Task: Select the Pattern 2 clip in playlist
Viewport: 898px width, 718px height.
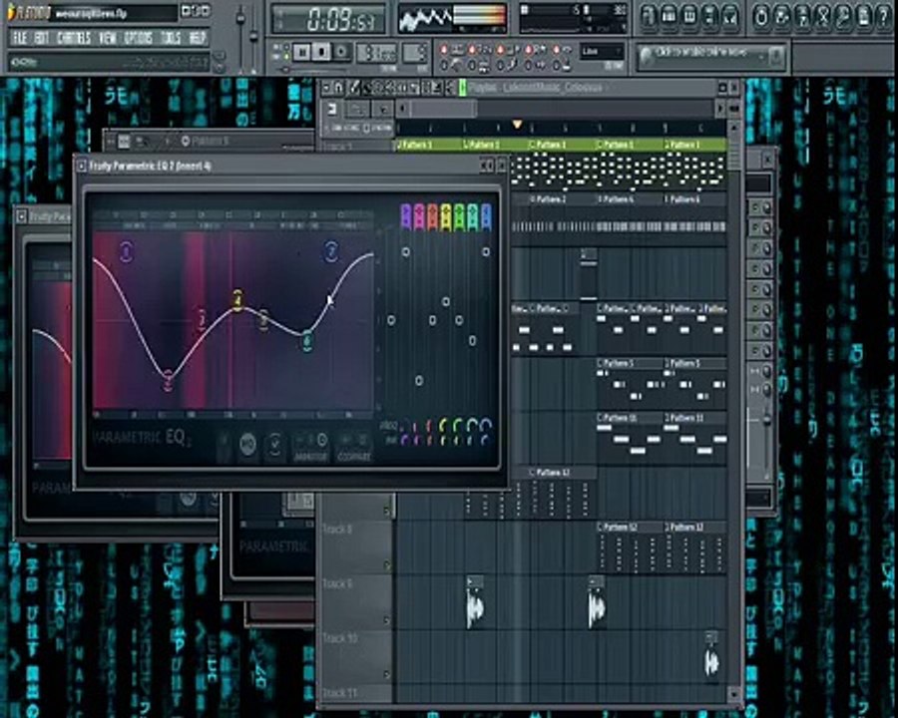Action: point(562,199)
